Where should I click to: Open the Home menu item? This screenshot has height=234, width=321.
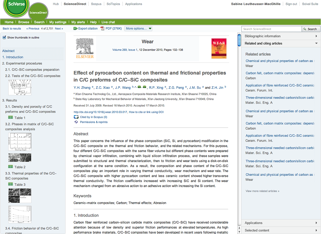9,22
